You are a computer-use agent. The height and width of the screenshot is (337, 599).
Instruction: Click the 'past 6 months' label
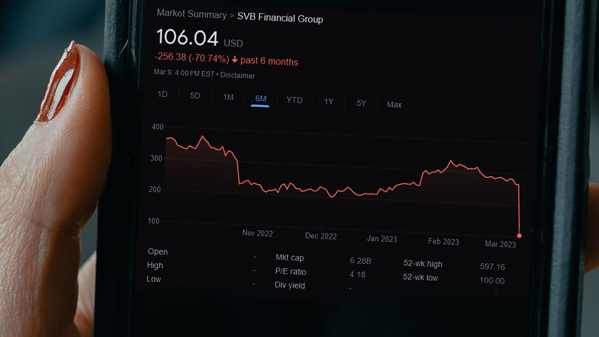coord(269,61)
